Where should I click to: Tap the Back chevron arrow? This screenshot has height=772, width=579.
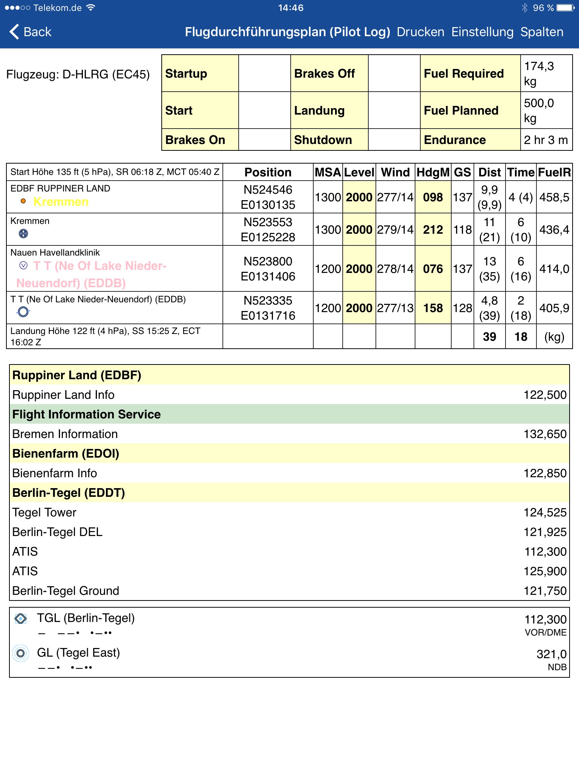(x=14, y=32)
